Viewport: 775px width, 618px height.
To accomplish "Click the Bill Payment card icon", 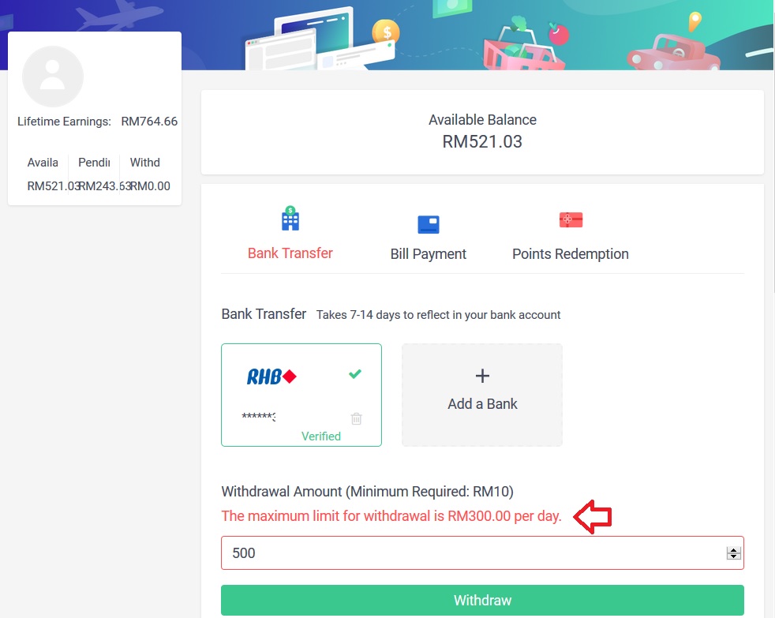I will pyautogui.click(x=429, y=224).
